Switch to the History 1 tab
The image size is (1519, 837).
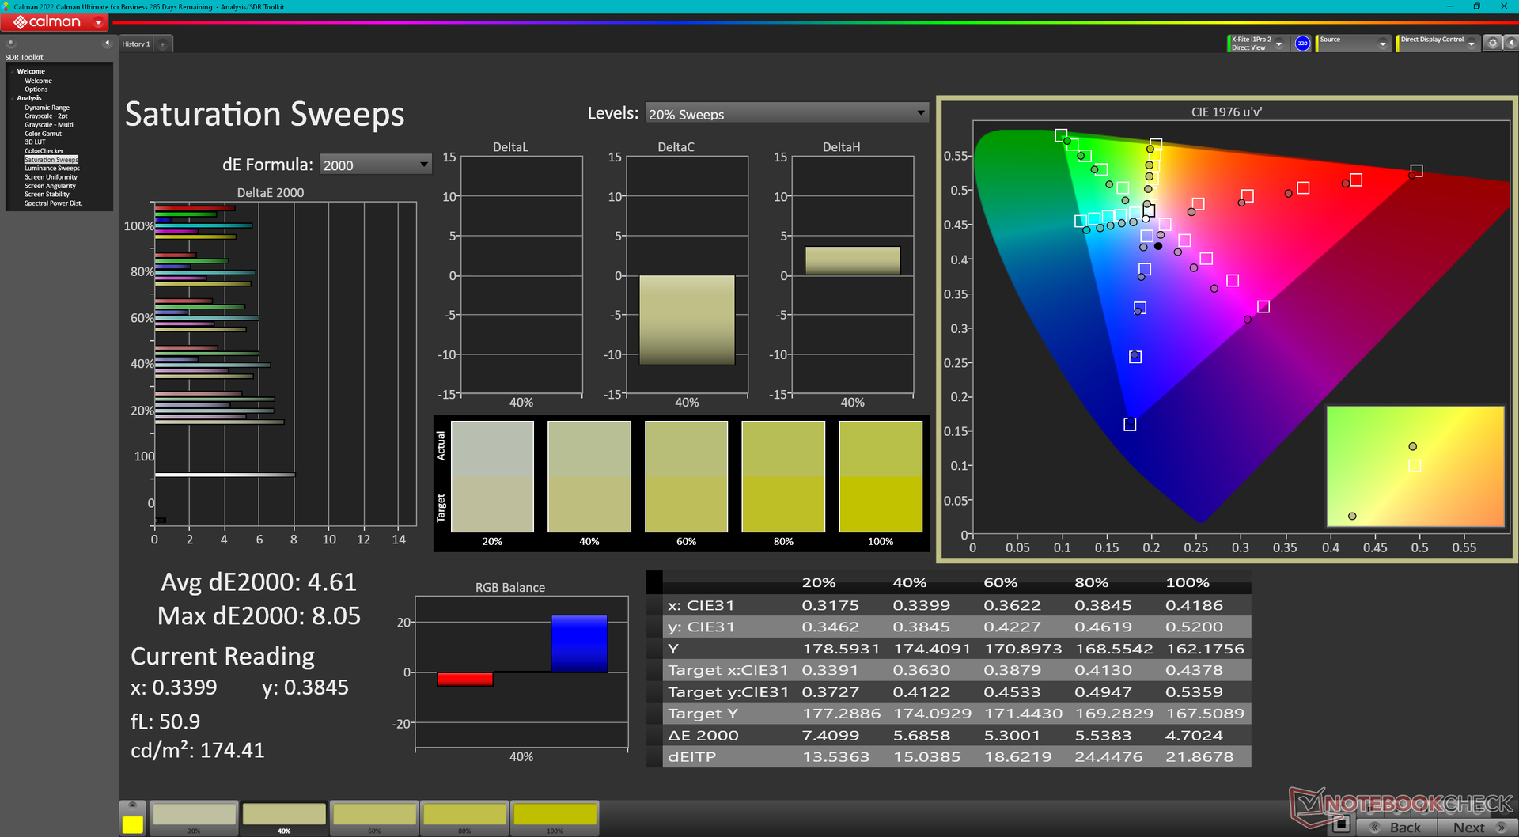[x=136, y=44]
